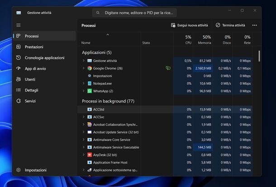
Task: Switch to the Dettagli page
Action: 44,90
